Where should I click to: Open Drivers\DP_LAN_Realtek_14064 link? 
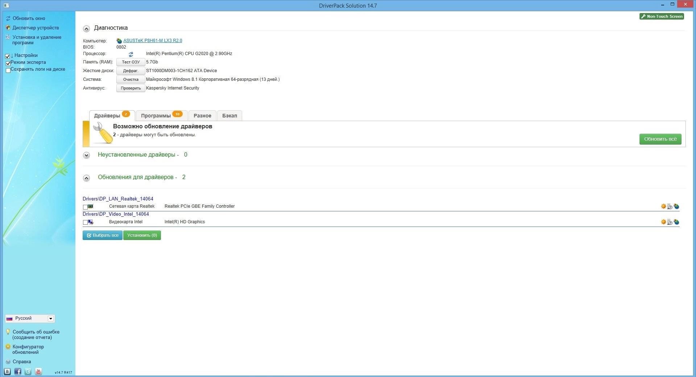[x=118, y=199]
